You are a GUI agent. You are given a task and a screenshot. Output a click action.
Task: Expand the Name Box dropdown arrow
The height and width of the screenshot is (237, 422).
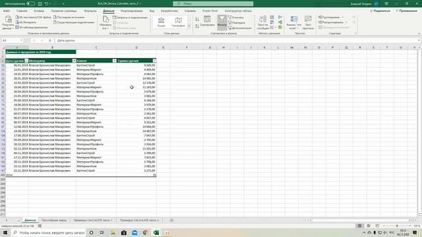tap(21, 40)
